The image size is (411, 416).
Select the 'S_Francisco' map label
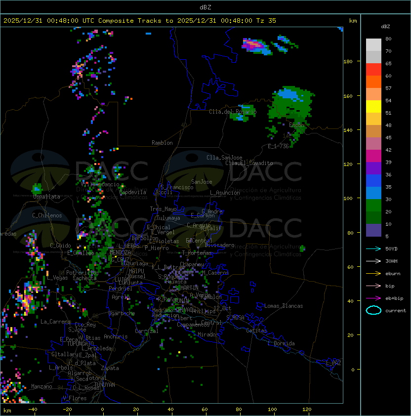177,188
